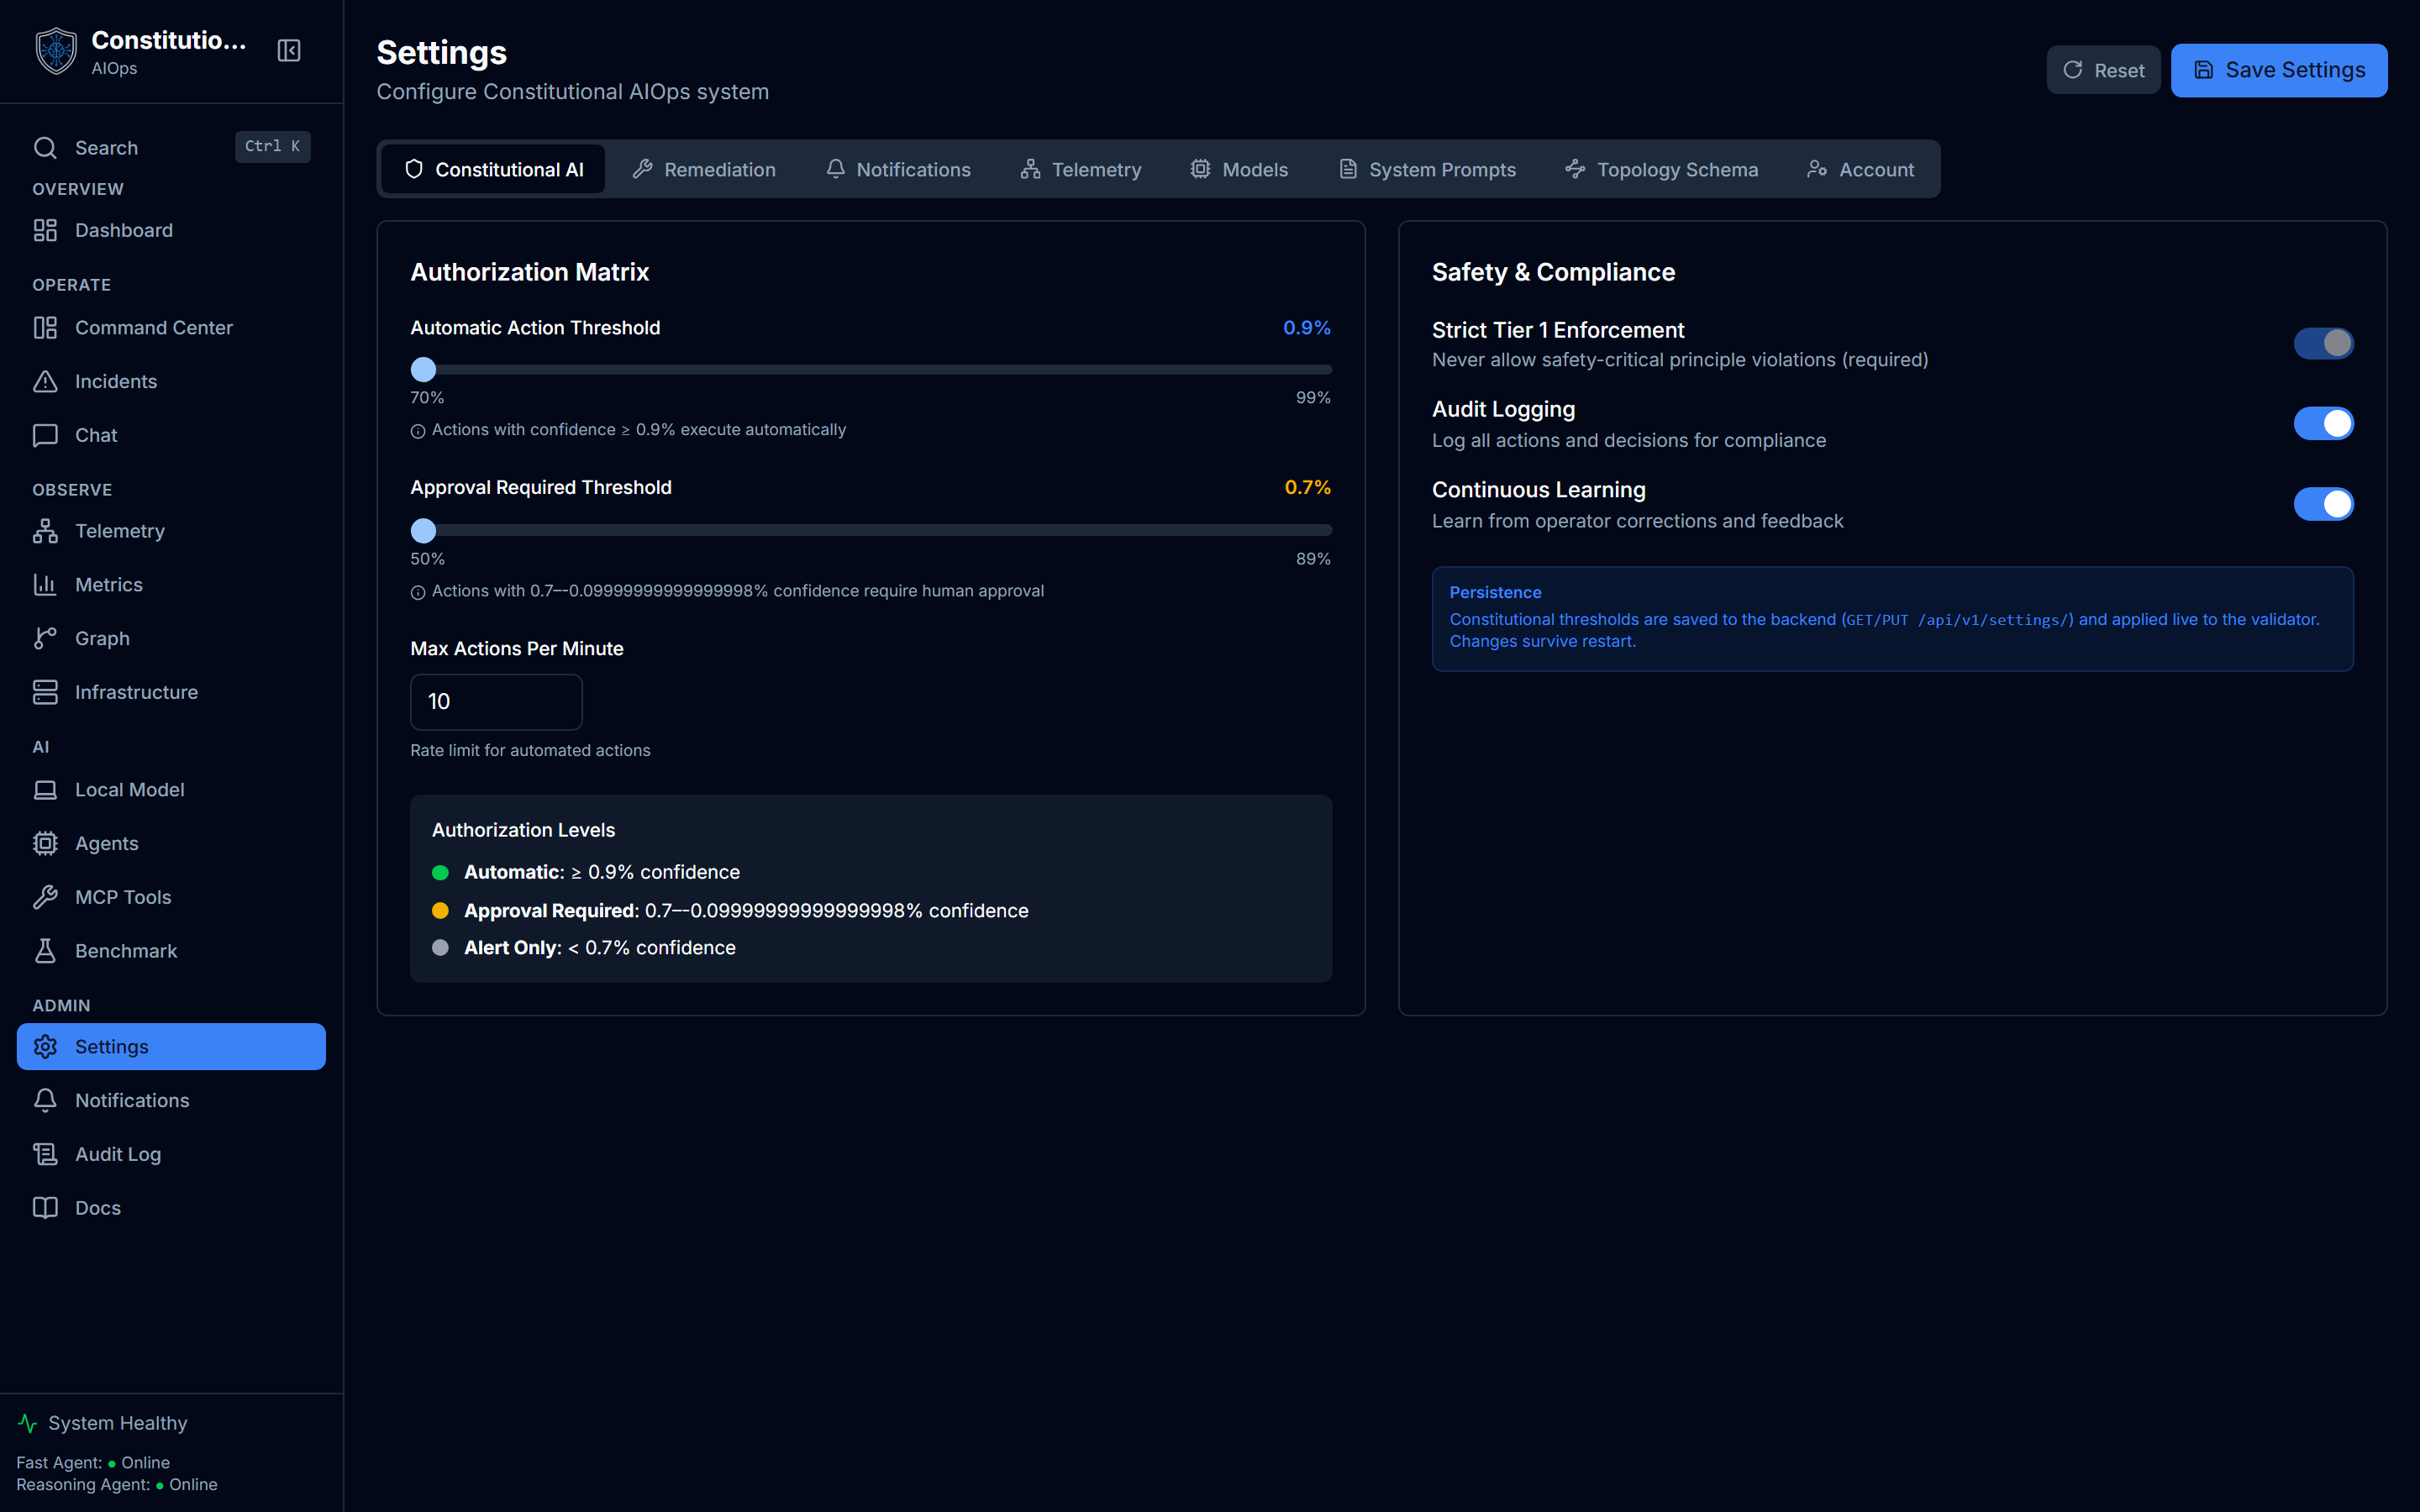Open Local Model laptop icon
2420x1512 pixels.
(45, 790)
